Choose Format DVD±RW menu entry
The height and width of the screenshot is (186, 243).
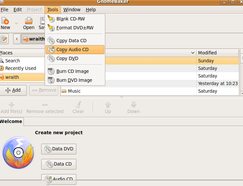(x=75, y=28)
